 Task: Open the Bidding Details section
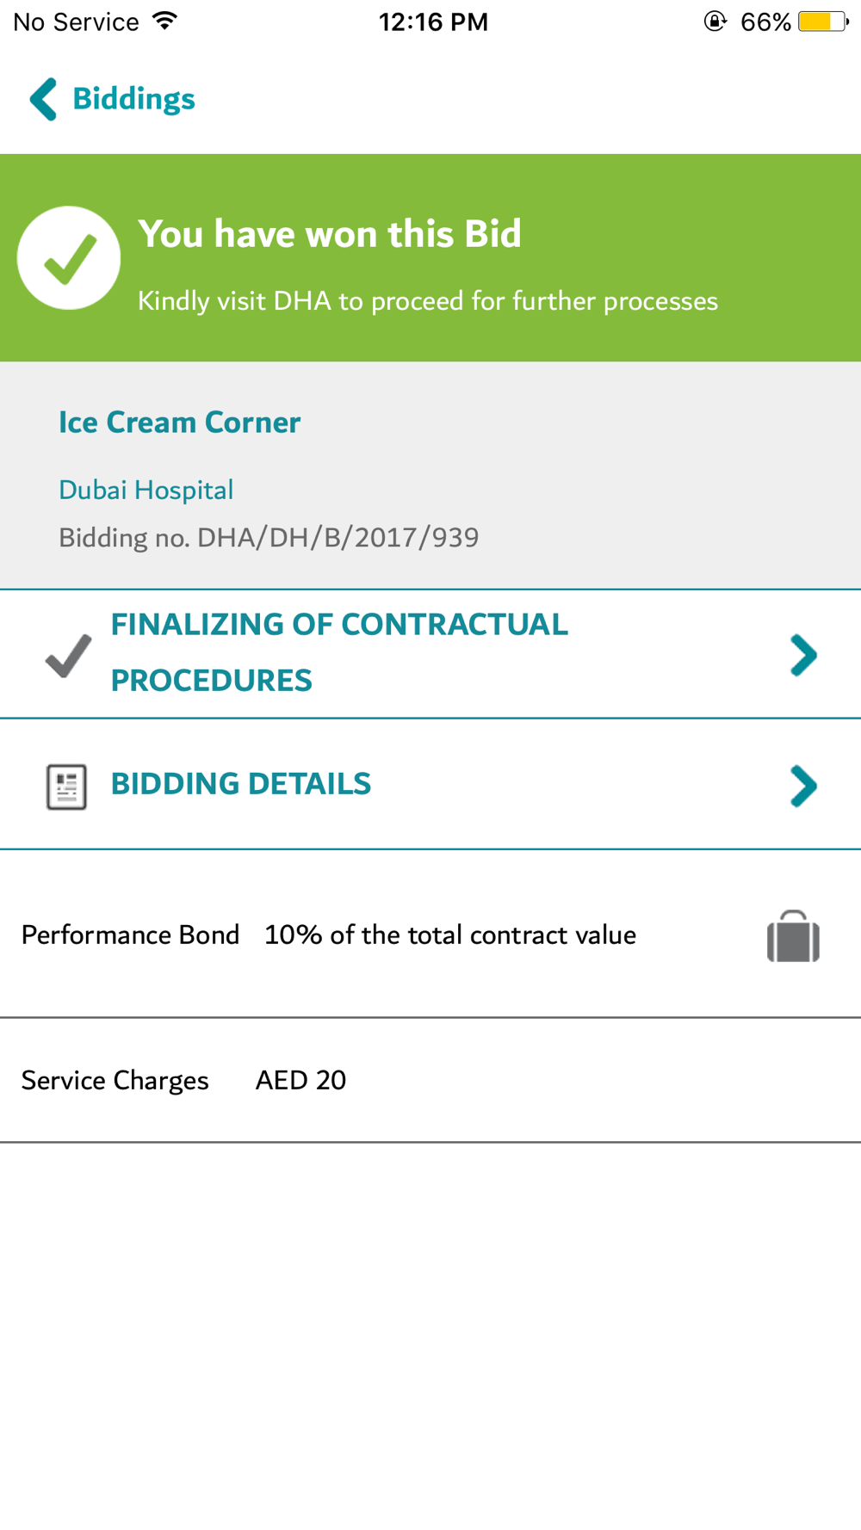click(430, 784)
